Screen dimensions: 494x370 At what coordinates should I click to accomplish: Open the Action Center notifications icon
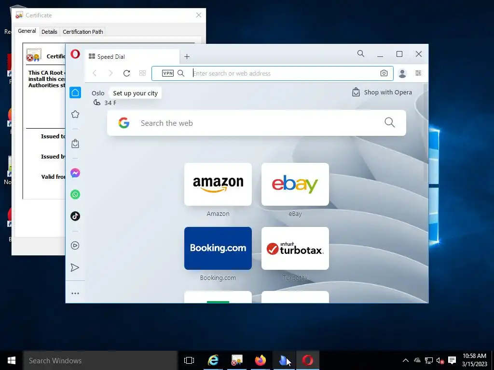point(452,360)
